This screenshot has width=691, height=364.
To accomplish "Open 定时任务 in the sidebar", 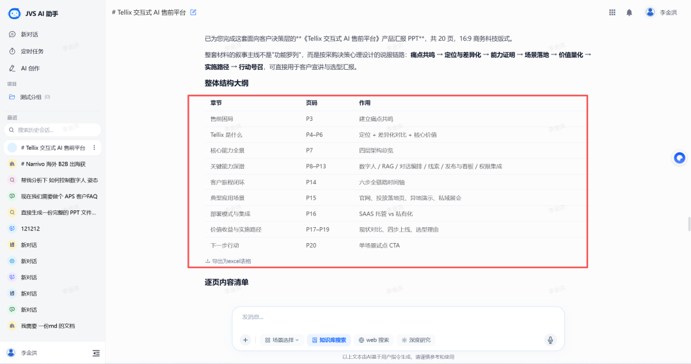I will tap(32, 51).
